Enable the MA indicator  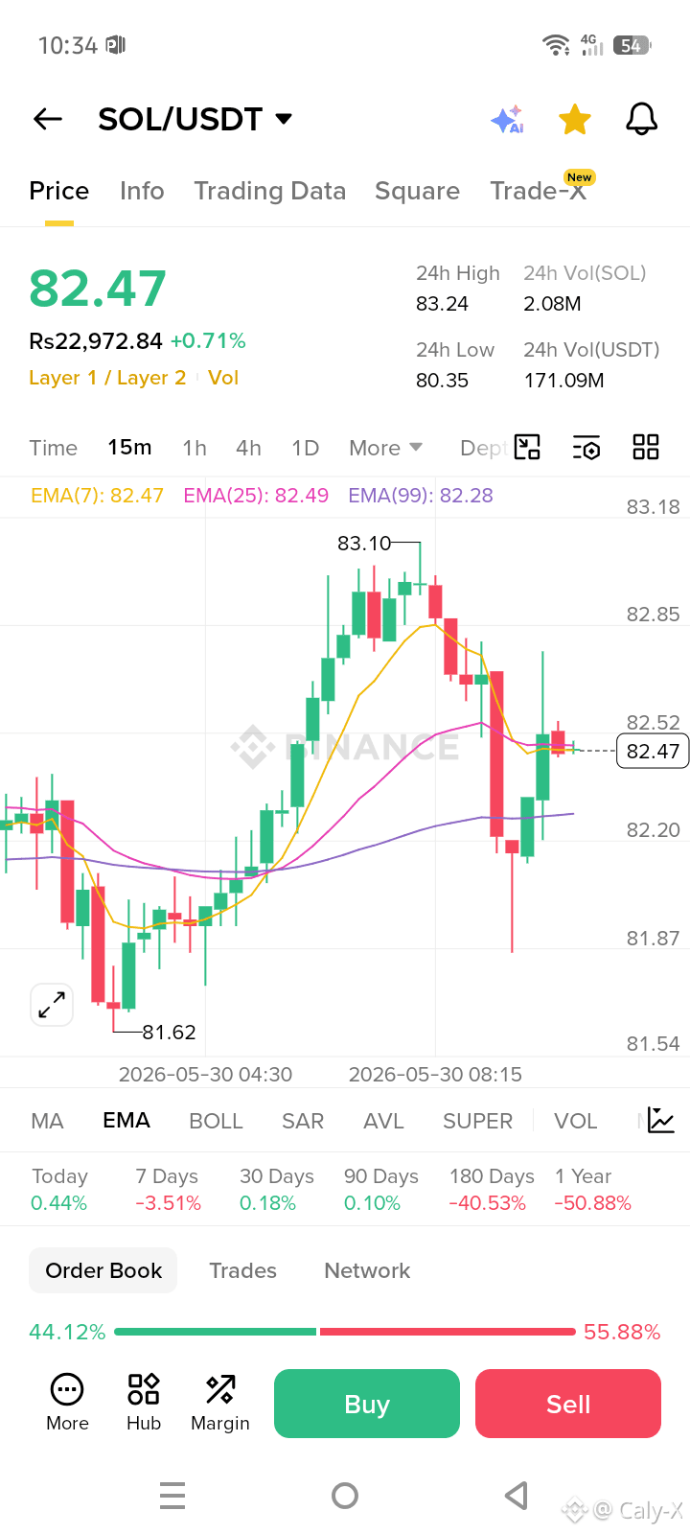click(x=47, y=1121)
